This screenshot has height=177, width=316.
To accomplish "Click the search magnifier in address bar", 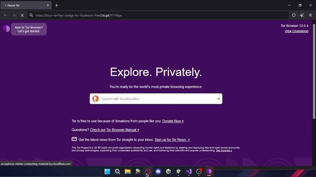I will point(31,15).
